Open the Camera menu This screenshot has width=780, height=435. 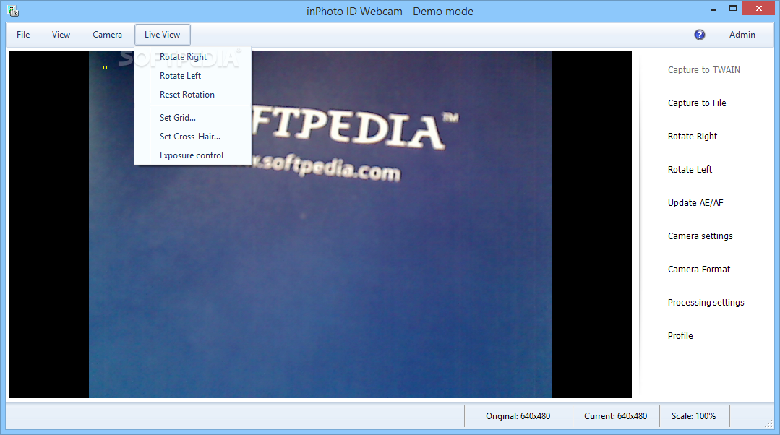pyautogui.click(x=107, y=35)
